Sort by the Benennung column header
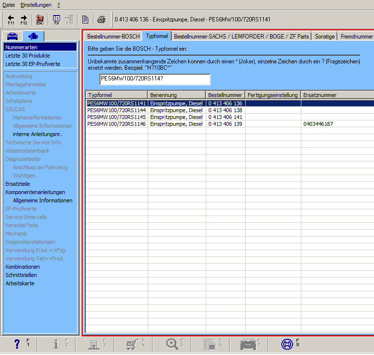The width and height of the screenshot is (374, 355). point(177,95)
